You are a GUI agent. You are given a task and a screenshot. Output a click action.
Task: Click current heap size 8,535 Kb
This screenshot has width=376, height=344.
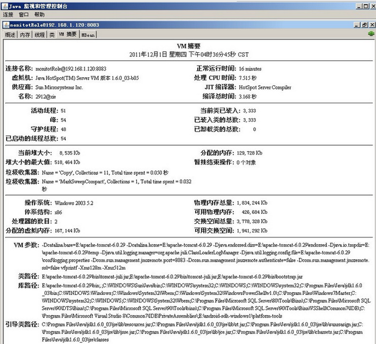[69, 153]
